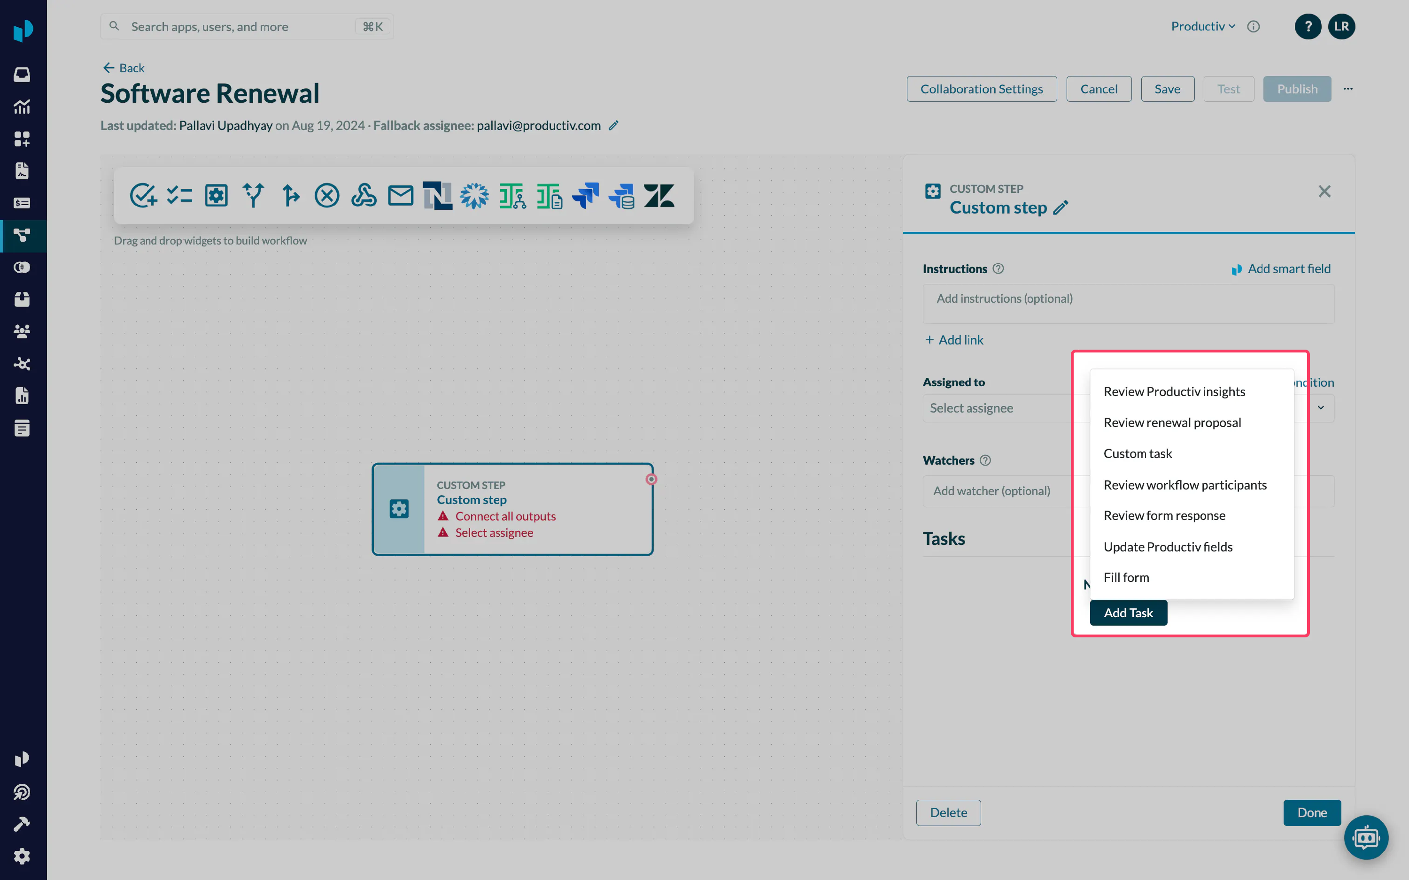Click the branch condition widget icon
The image size is (1409, 880).
click(x=253, y=196)
